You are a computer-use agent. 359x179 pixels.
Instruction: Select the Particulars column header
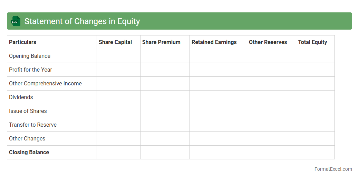tap(22, 42)
